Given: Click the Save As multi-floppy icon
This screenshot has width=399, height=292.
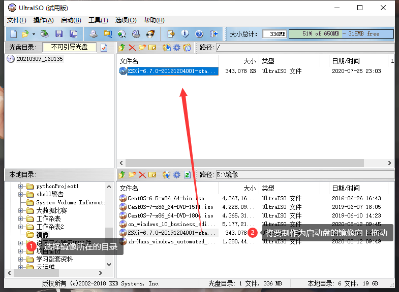Looking at the screenshot, I should (73, 34).
